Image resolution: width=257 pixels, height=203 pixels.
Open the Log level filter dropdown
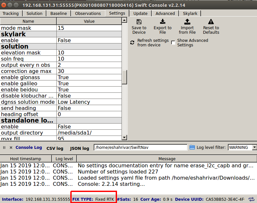click(x=254, y=148)
